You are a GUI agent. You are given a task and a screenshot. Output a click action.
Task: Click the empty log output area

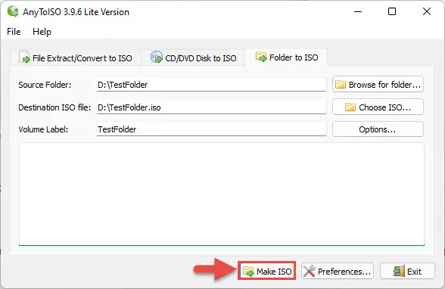click(222, 194)
